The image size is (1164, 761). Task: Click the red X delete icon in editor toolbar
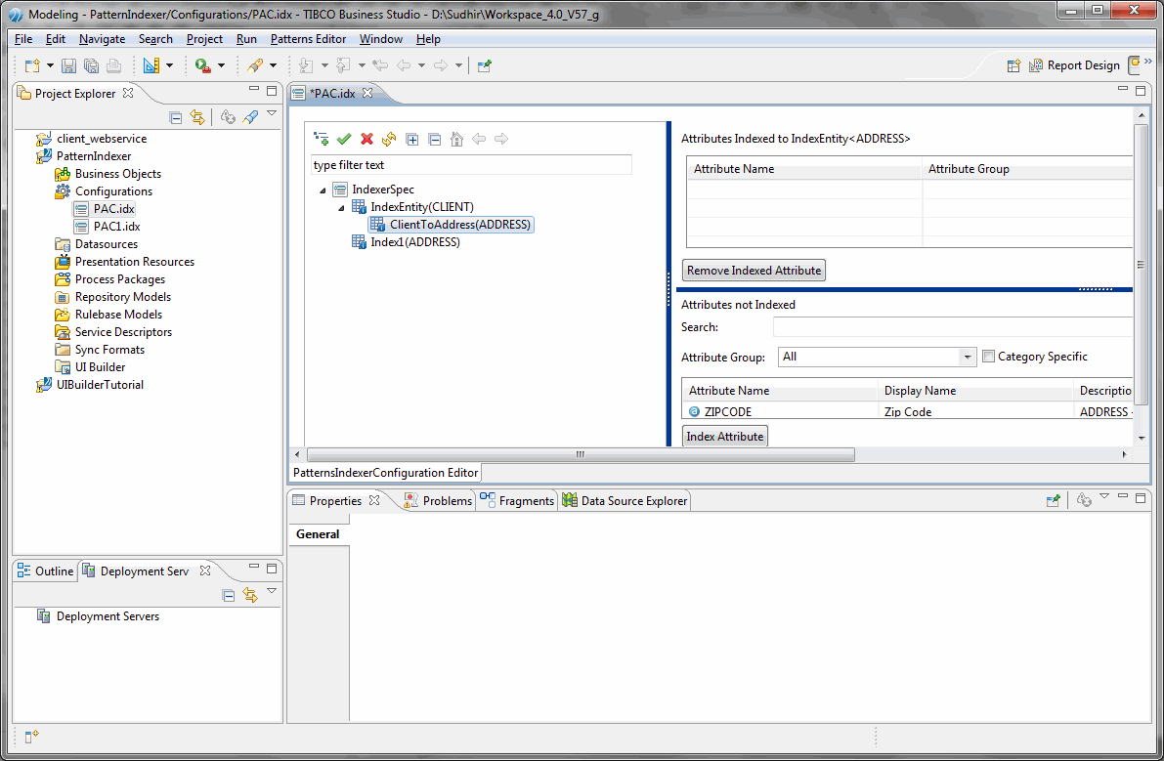[x=366, y=139]
